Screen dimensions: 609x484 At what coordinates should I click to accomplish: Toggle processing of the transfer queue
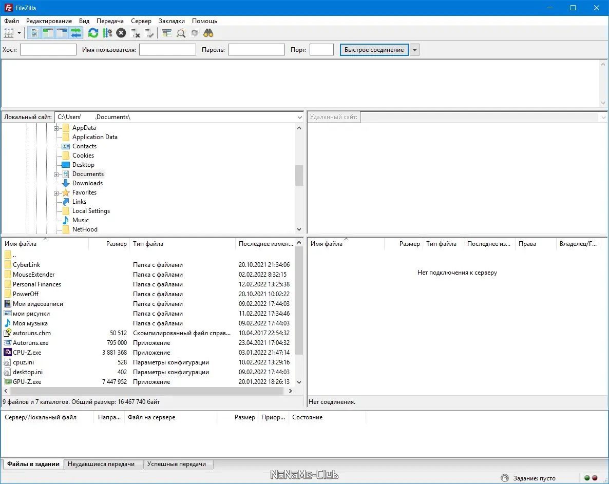(x=107, y=33)
